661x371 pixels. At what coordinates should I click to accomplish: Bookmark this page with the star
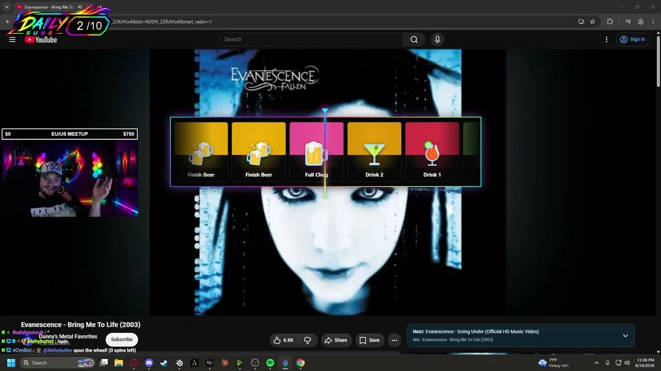pos(592,22)
